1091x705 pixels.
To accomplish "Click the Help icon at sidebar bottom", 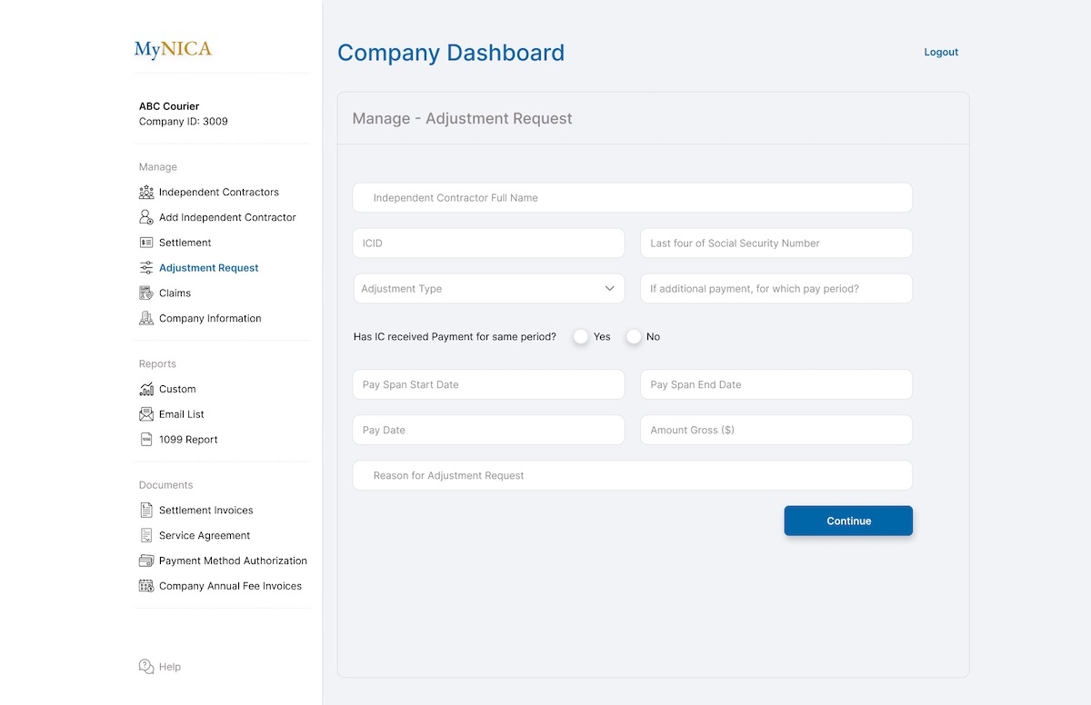I will [x=145, y=666].
